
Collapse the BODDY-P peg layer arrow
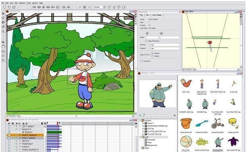coord(17,129)
